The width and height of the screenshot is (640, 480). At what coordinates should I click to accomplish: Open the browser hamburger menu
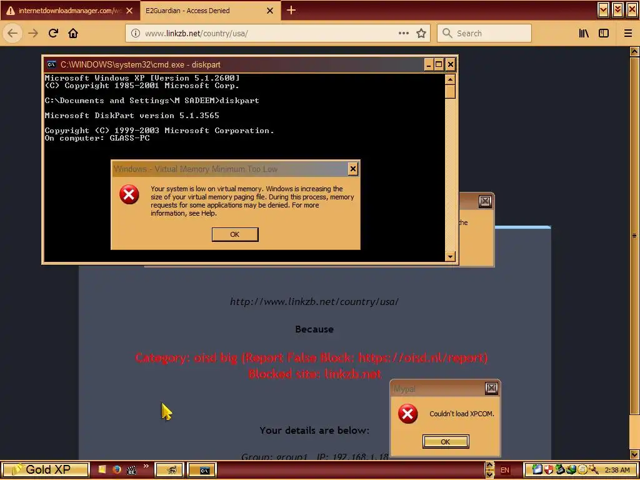point(627,33)
